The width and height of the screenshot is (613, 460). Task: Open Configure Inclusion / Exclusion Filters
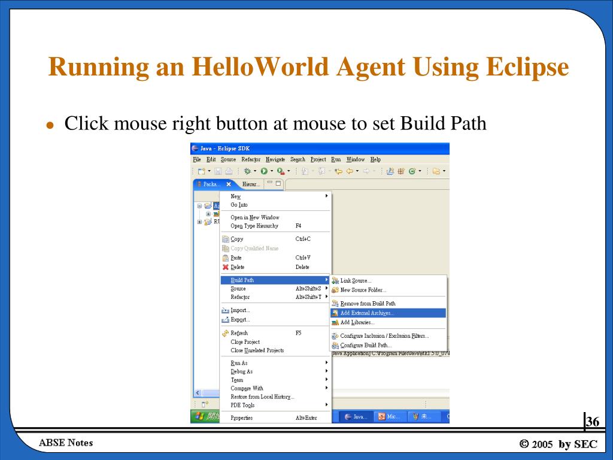(x=389, y=335)
